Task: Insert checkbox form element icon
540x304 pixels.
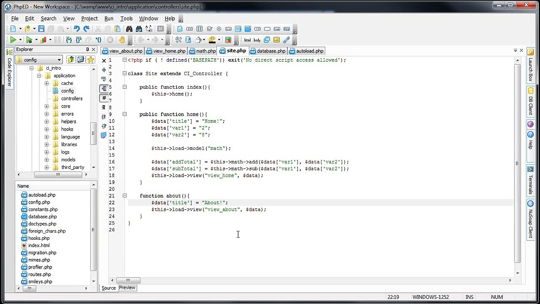Action: point(209,29)
